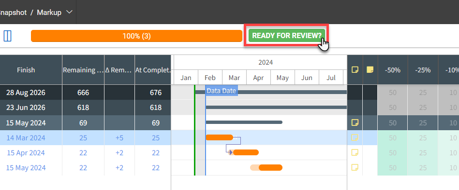Sort by the Finish column header
Screen dimensions: 459x190
click(x=26, y=70)
